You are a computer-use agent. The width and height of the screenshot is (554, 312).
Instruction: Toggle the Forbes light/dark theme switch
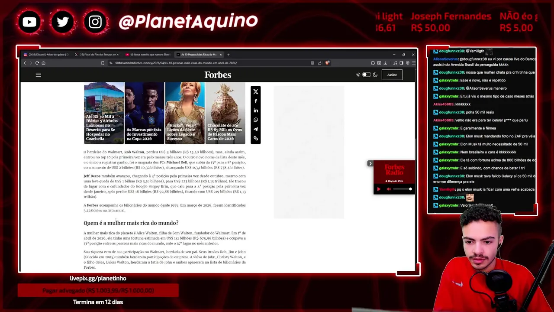click(x=366, y=75)
